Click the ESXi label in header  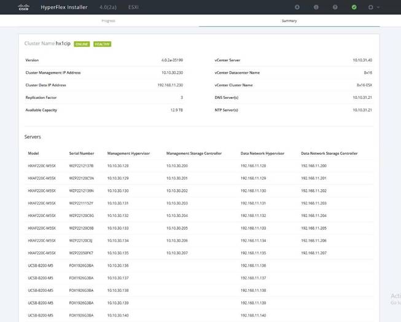point(133,7)
